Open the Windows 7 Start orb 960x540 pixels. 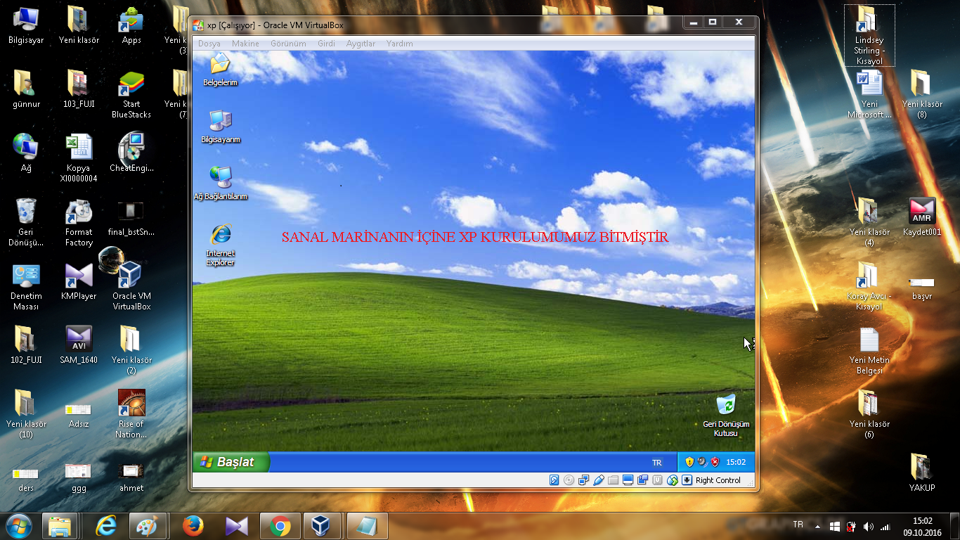click(x=19, y=526)
